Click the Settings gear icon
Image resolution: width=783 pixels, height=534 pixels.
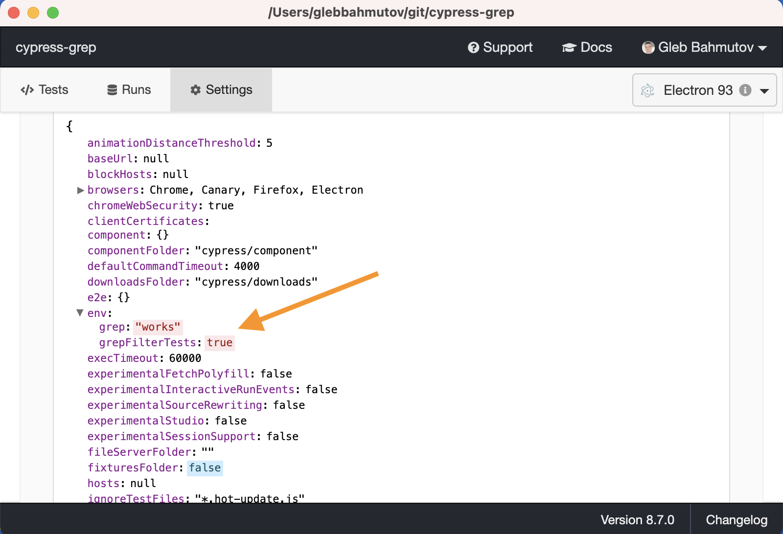point(196,90)
